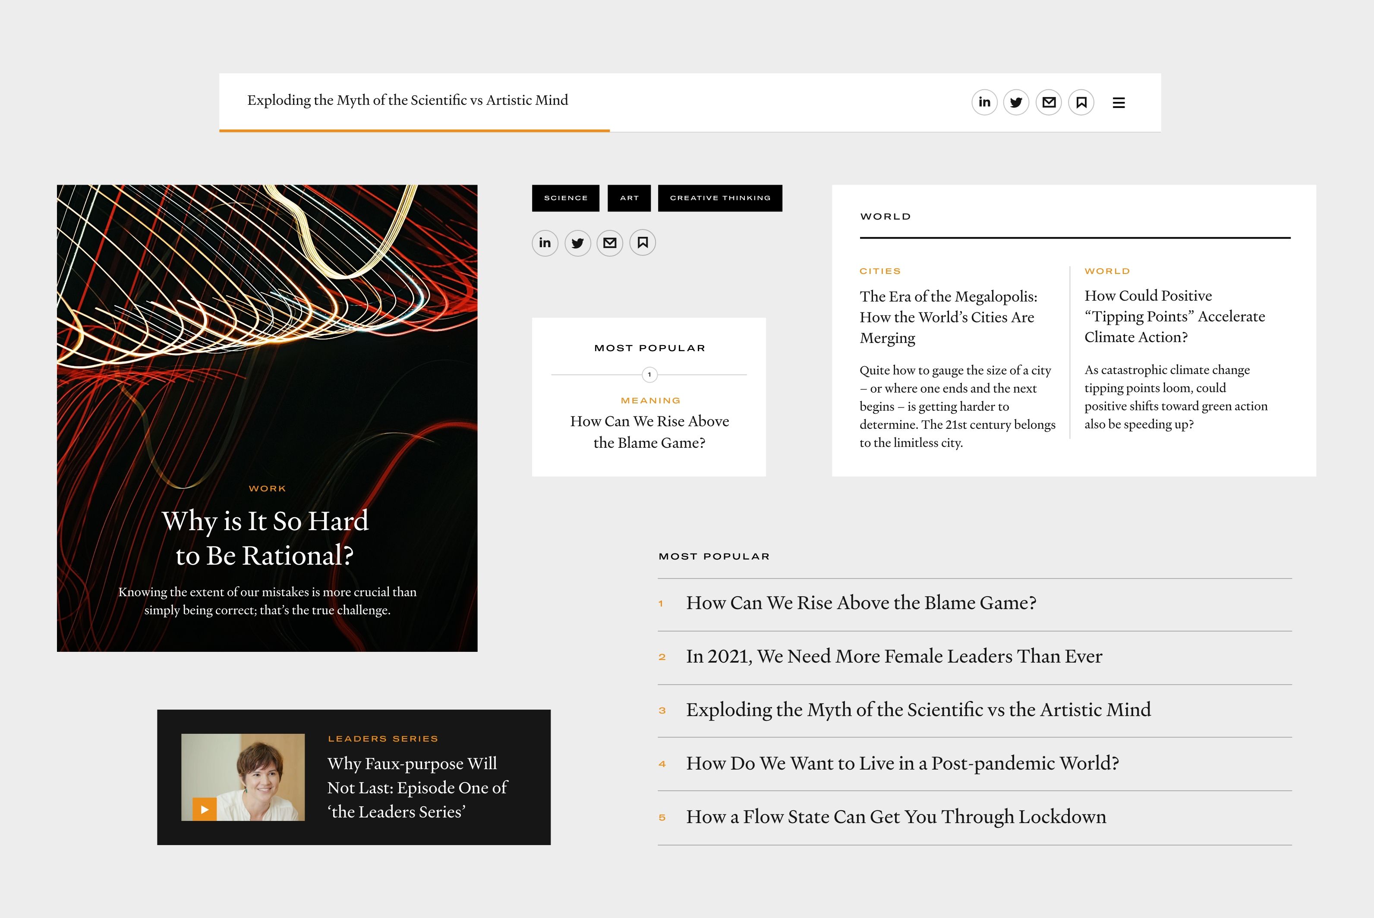Open the WORK category on the hero card
The height and width of the screenshot is (918, 1374).
point(267,487)
